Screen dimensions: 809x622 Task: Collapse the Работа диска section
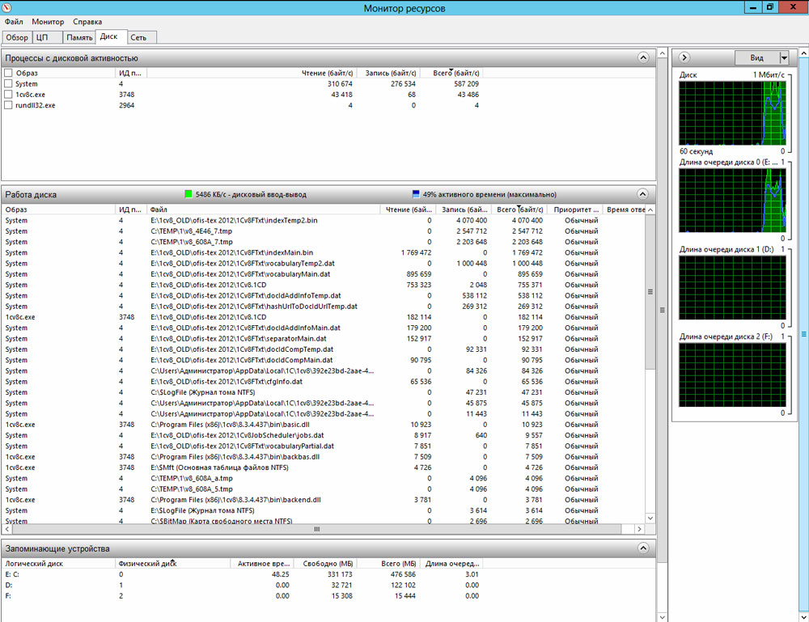click(643, 194)
